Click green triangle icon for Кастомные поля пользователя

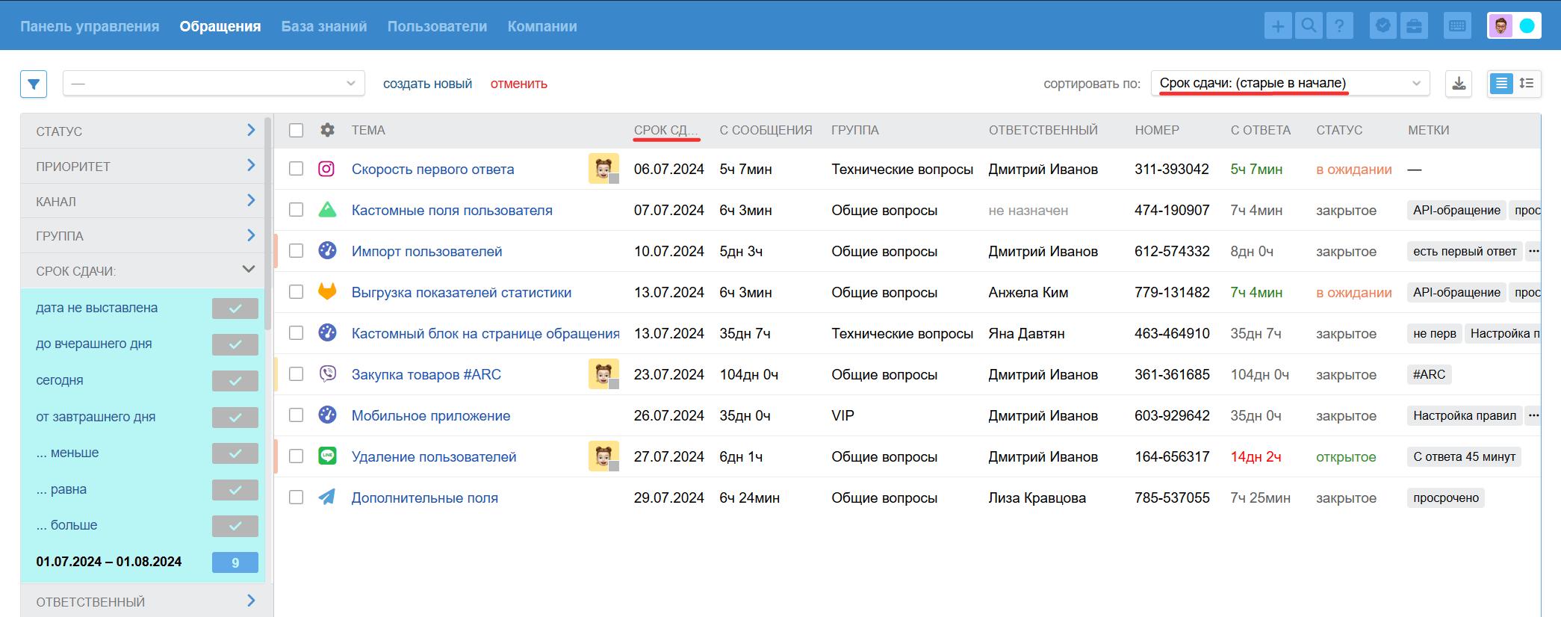tap(327, 209)
